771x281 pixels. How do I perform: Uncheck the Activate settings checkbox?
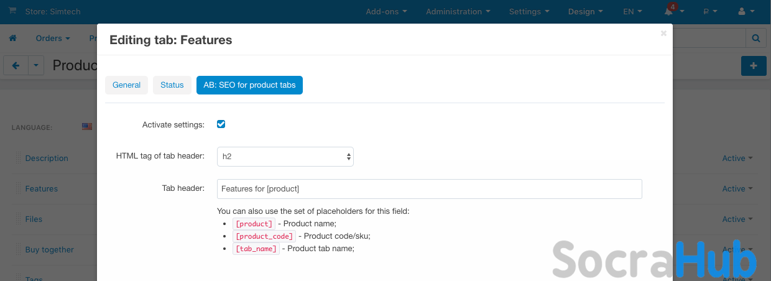221,124
